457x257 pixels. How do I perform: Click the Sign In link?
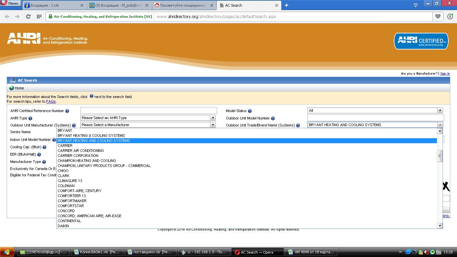445,74
